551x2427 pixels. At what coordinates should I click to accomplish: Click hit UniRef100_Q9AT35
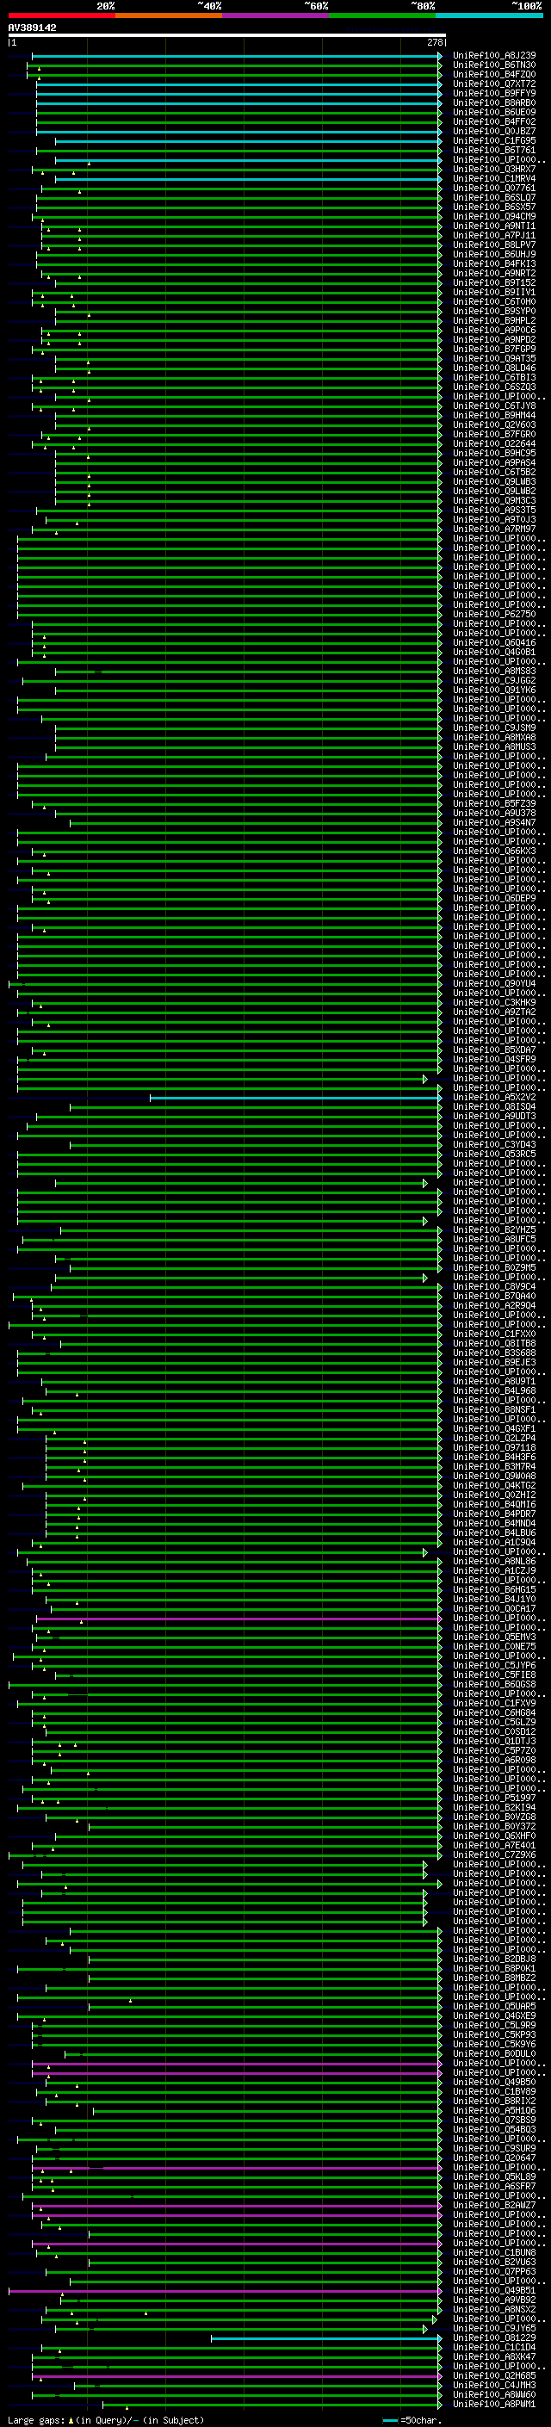494,359
